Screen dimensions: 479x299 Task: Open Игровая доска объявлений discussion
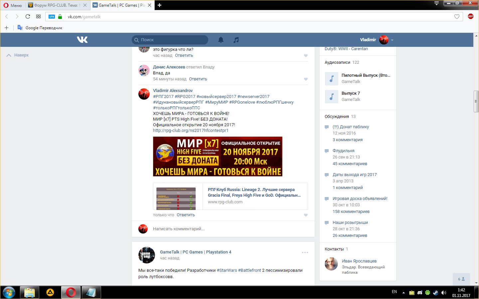click(x=360, y=198)
